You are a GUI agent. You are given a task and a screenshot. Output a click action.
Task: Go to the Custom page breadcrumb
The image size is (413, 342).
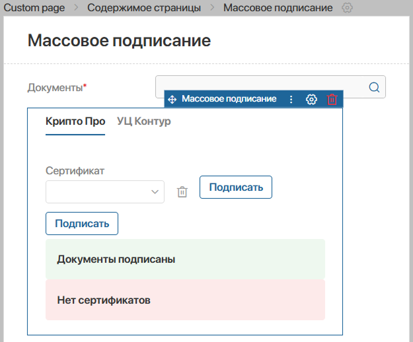pyautogui.click(x=34, y=8)
